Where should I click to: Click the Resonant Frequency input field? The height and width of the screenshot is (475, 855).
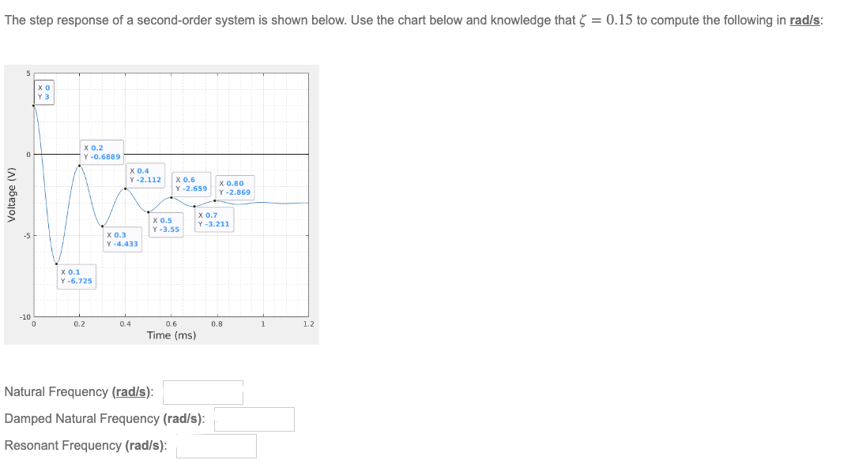pos(217,446)
